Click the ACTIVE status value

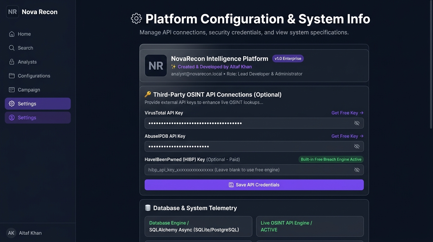tap(269, 230)
